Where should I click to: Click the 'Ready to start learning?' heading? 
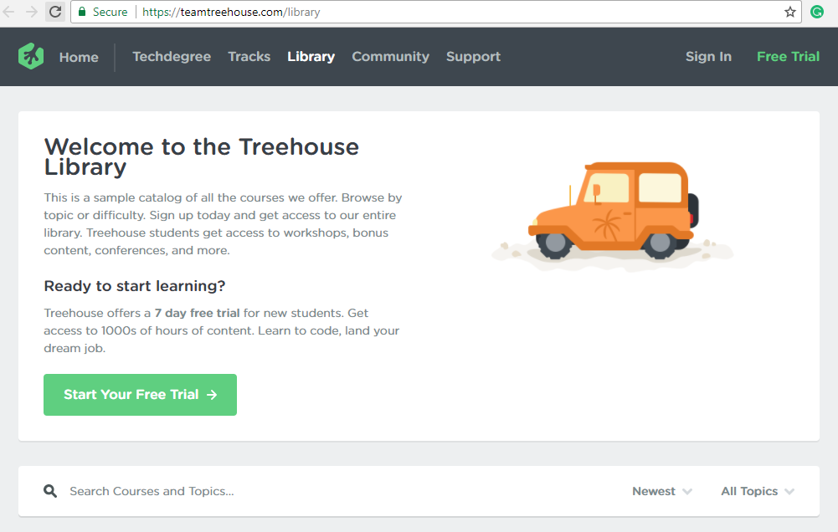(x=135, y=286)
